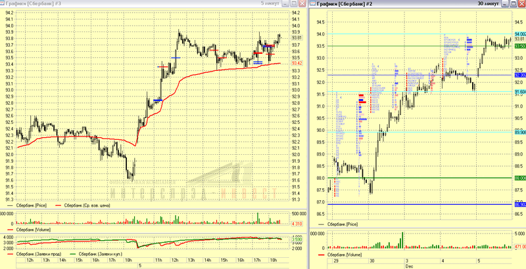Click the blue 86.90 level label

(519, 205)
